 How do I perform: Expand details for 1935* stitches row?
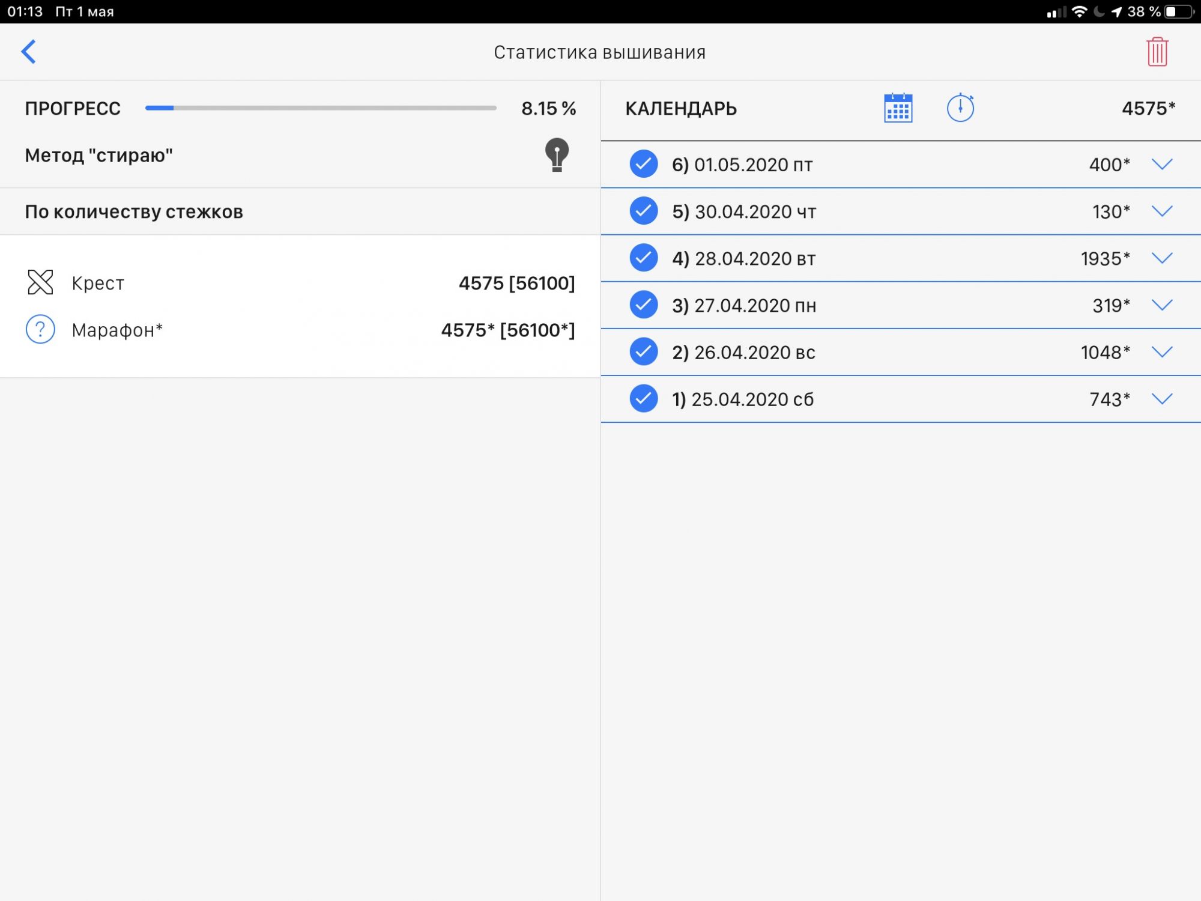(x=1162, y=258)
